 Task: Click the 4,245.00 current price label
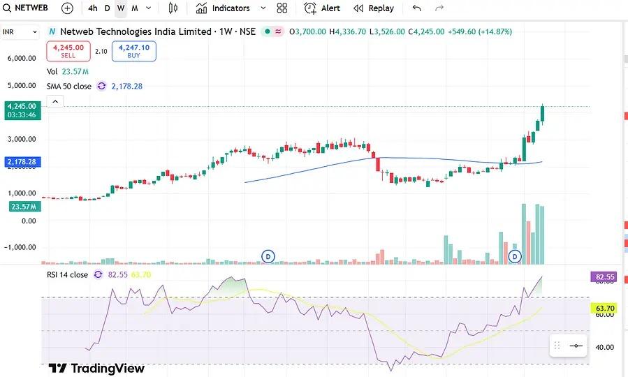point(23,110)
